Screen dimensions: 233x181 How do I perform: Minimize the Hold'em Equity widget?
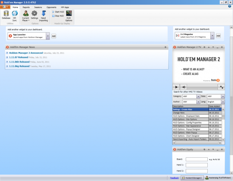tap(217, 149)
